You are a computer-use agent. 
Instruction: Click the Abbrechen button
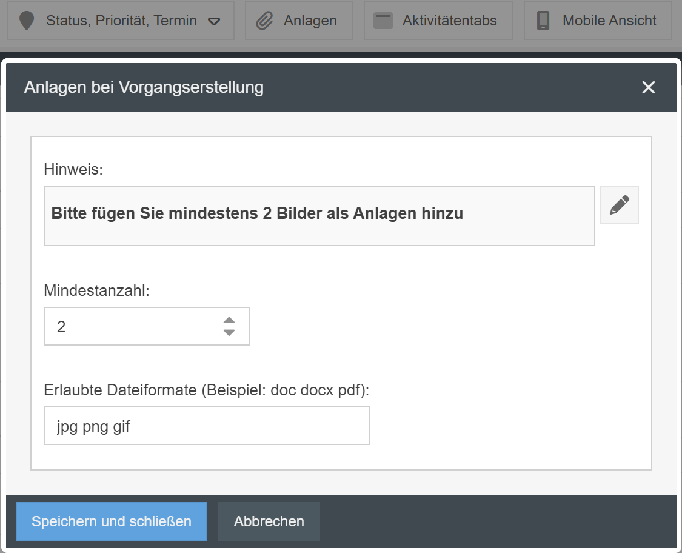pos(269,521)
